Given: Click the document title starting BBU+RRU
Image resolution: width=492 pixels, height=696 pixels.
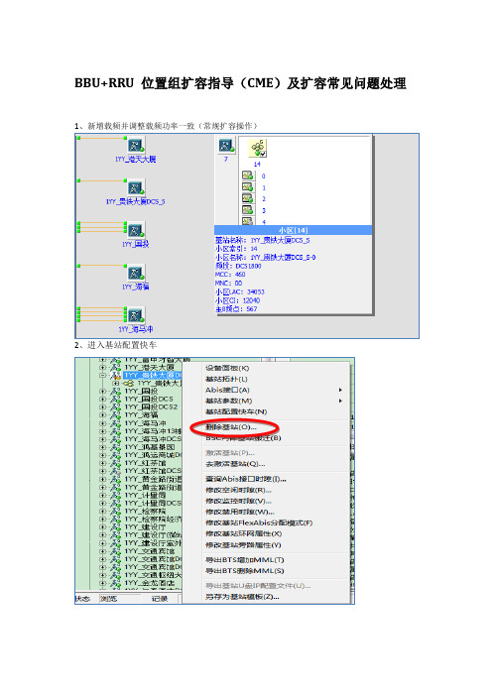Looking at the screenshot, I should pyautogui.click(x=240, y=83).
